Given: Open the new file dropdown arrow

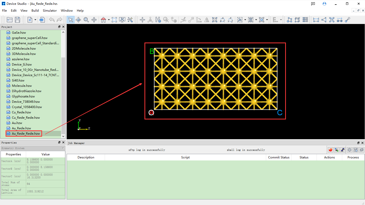Looking at the screenshot, I should click(x=35, y=20).
